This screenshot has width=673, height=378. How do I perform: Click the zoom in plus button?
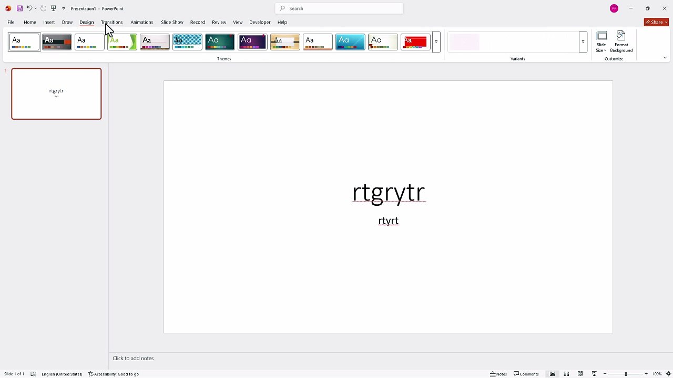pos(646,374)
